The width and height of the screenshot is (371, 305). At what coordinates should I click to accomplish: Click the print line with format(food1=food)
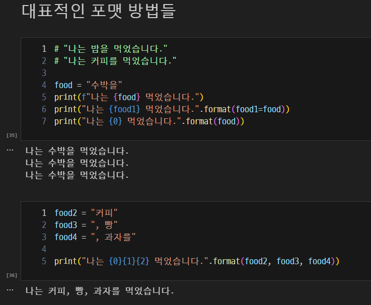(172, 109)
